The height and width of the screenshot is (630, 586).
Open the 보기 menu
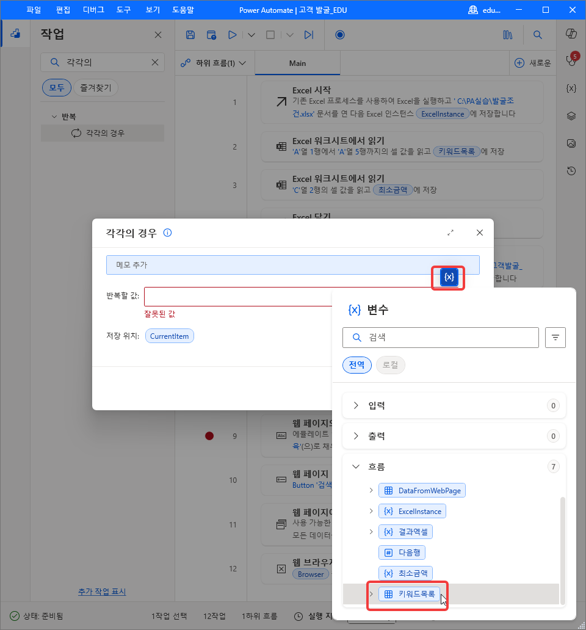coord(153,10)
